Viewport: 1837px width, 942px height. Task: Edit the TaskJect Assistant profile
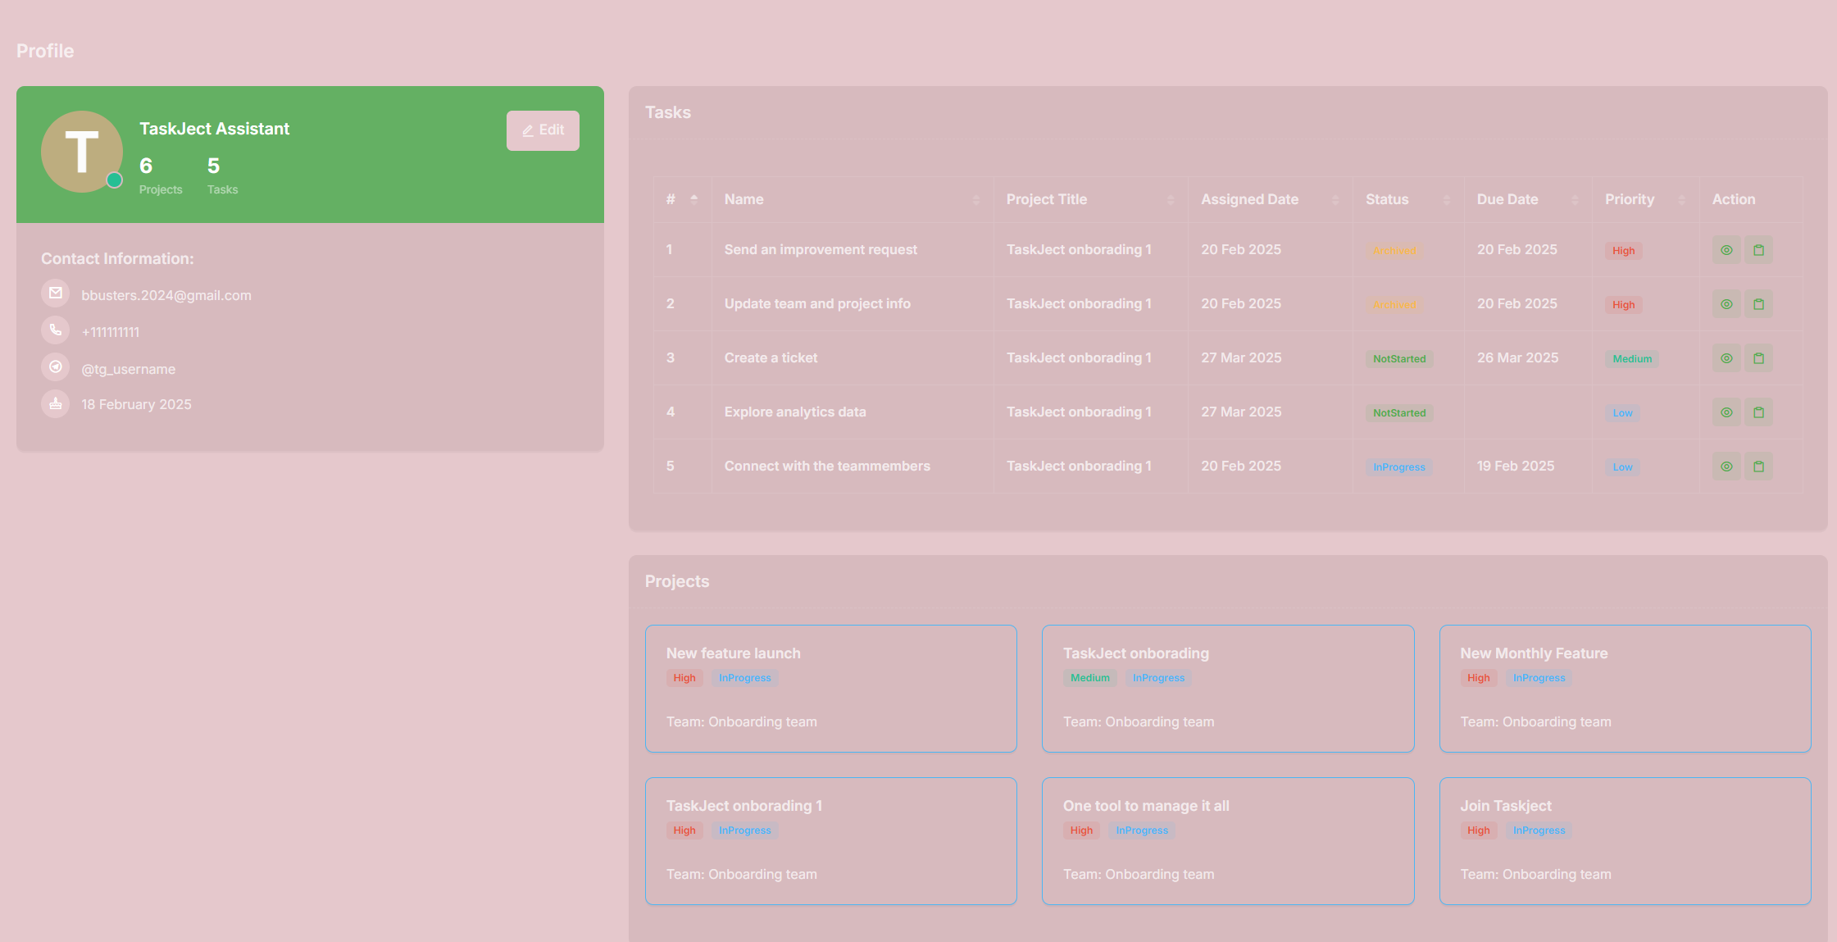[543, 130]
